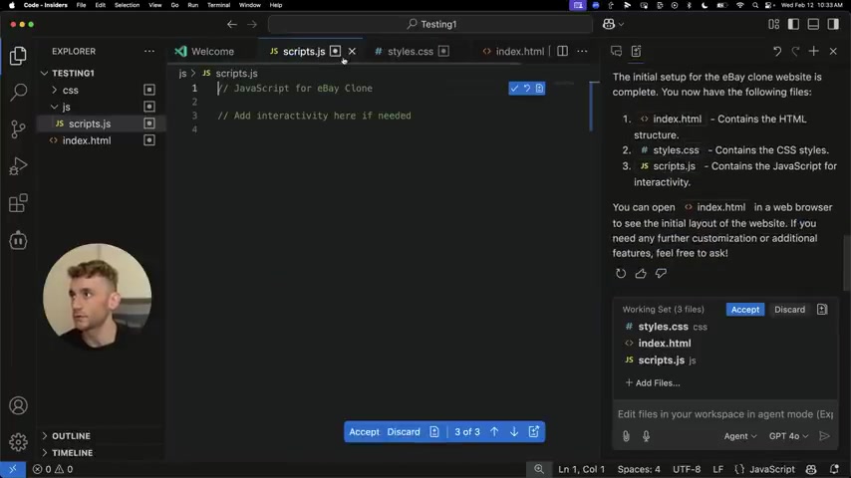The image size is (851, 478).
Task: Open the Run and Debug view
Action: (x=18, y=166)
